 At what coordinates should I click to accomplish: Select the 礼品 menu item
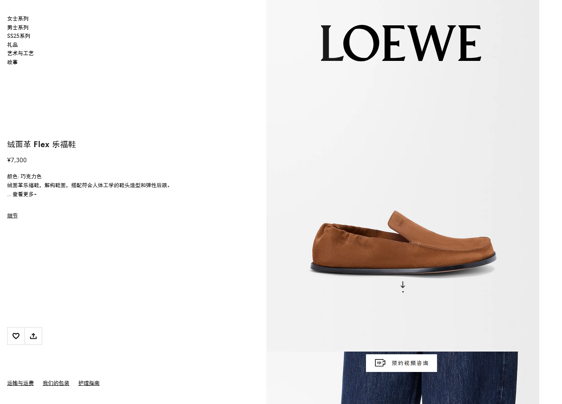point(12,45)
